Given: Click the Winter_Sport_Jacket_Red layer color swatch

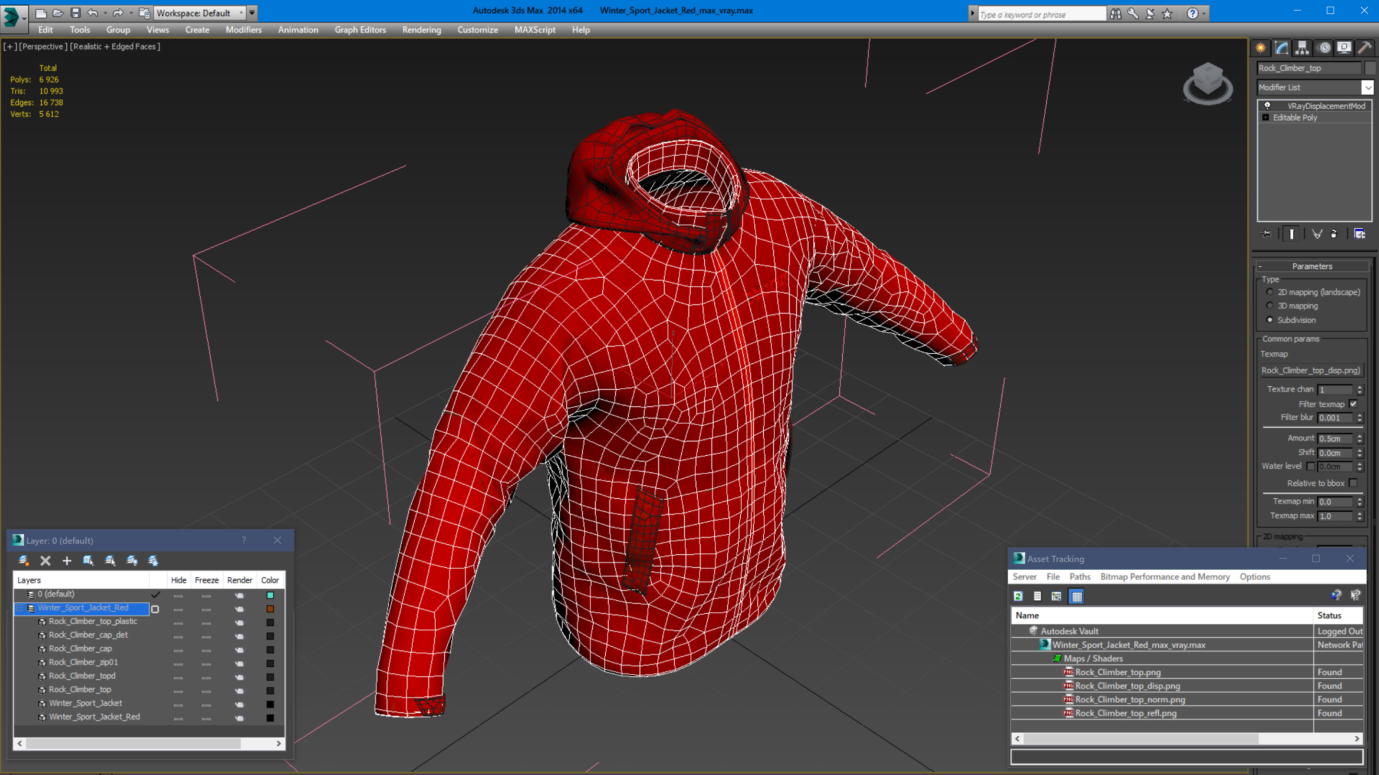Looking at the screenshot, I should click(271, 608).
